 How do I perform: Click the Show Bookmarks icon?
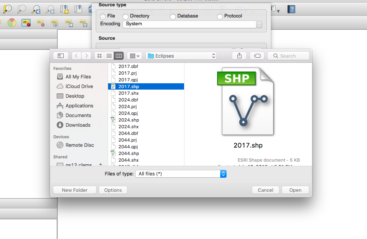coord(78,9)
